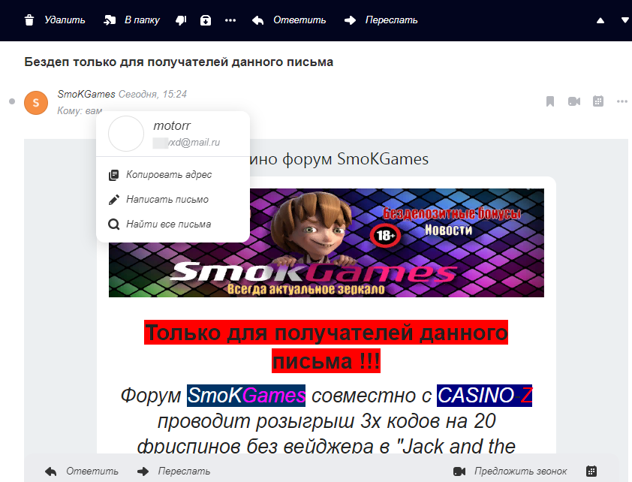Click the sender name SmoKGames
This screenshot has height=482, width=632.
(86, 95)
